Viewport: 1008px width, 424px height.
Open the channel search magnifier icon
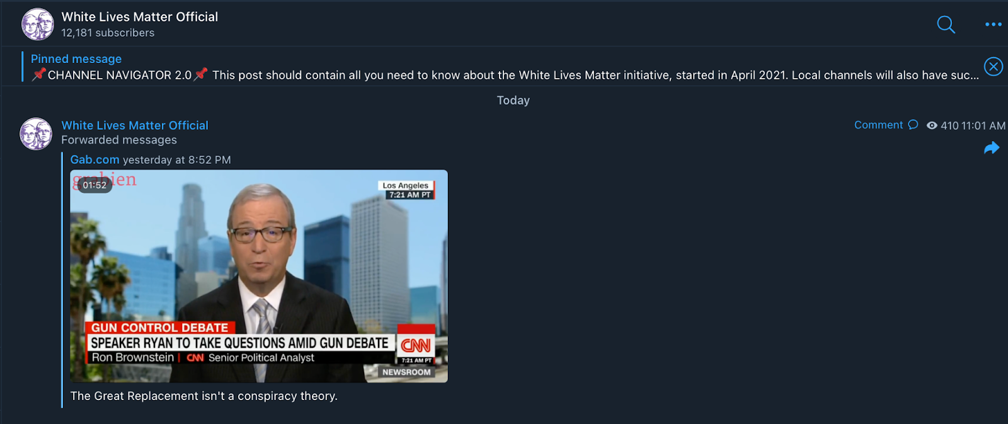pos(946,25)
